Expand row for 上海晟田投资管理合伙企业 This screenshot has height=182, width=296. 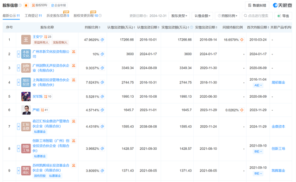click(18, 82)
